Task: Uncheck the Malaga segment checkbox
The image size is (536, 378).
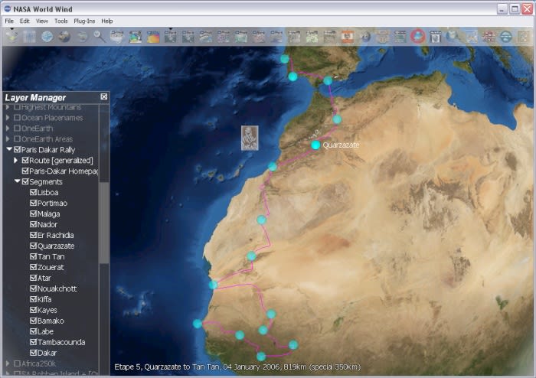Action: point(33,213)
